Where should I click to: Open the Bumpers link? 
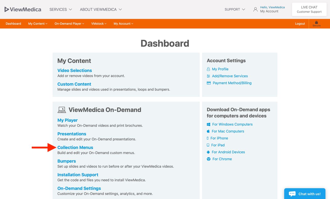(67, 161)
